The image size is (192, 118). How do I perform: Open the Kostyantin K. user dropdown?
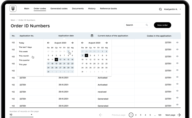coord(172,9)
